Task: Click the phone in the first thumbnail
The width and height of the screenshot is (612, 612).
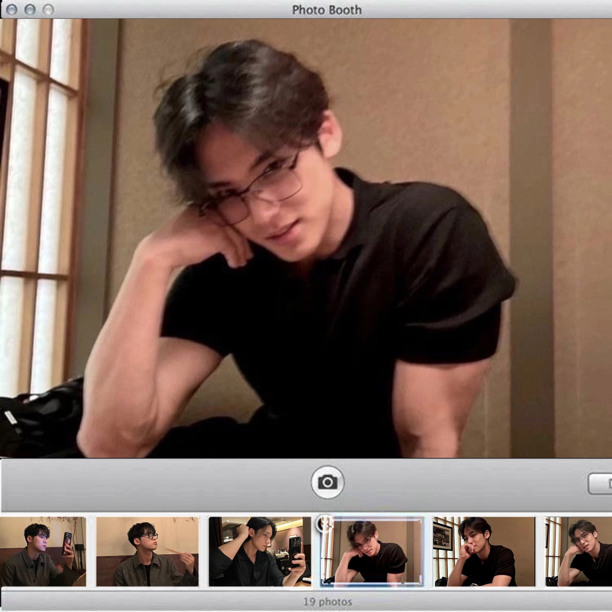Action: [x=67, y=544]
